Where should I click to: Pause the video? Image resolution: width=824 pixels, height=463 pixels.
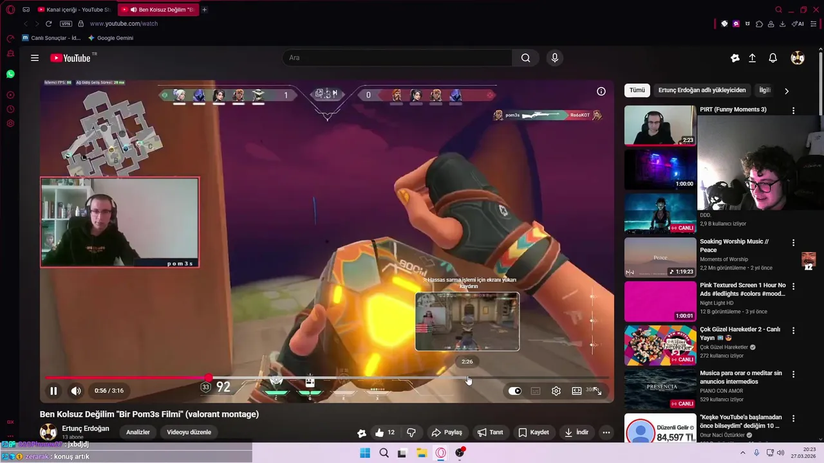tap(53, 390)
